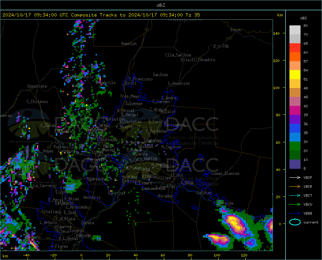This screenshot has height=260, width=322.
Task: Click the 'Cacheuta' map label
Action: tap(67, 151)
